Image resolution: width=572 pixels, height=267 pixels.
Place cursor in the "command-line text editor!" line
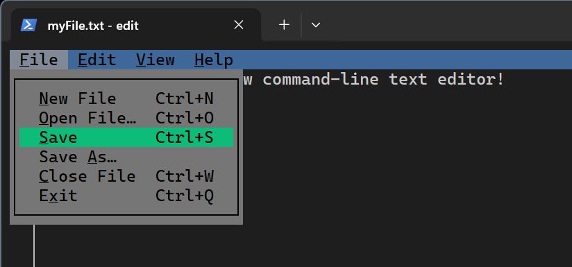[x=374, y=79]
